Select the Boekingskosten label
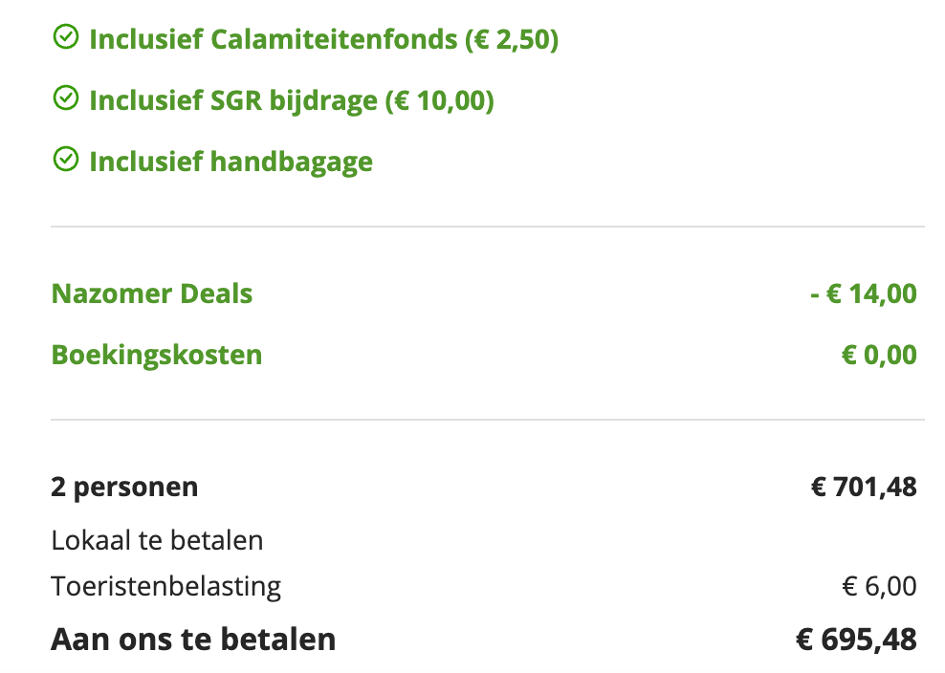 pyautogui.click(x=157, y=356)
